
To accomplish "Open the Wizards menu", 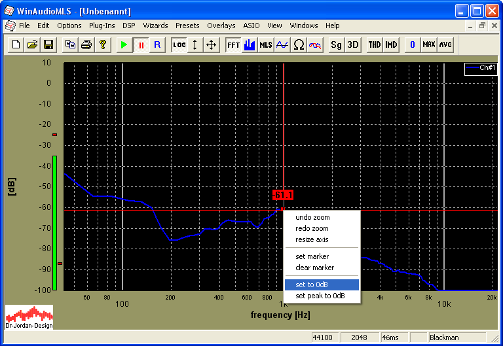I will [155, 26].
